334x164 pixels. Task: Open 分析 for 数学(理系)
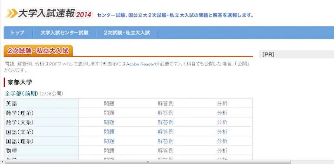tap(222, 113)
